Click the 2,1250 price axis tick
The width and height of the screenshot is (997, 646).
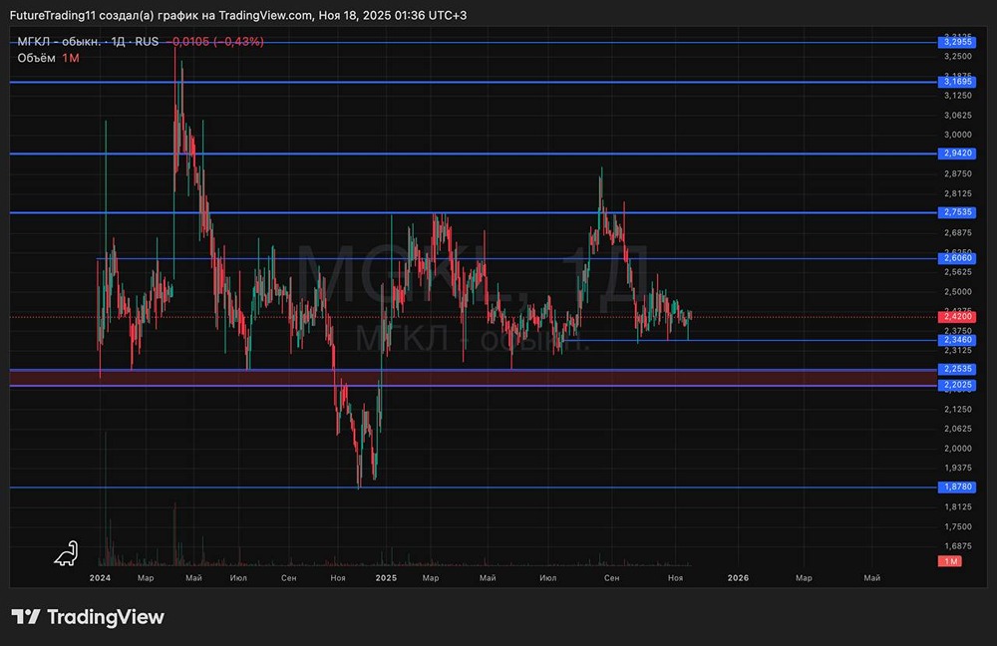(x=957, y=409)
